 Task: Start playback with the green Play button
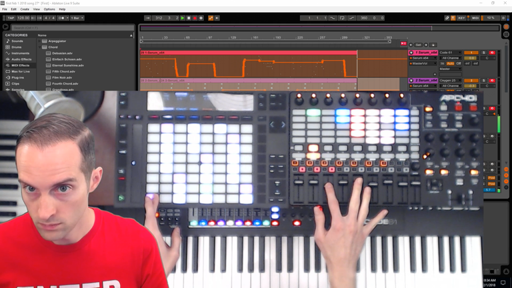(x=183, y=18)
